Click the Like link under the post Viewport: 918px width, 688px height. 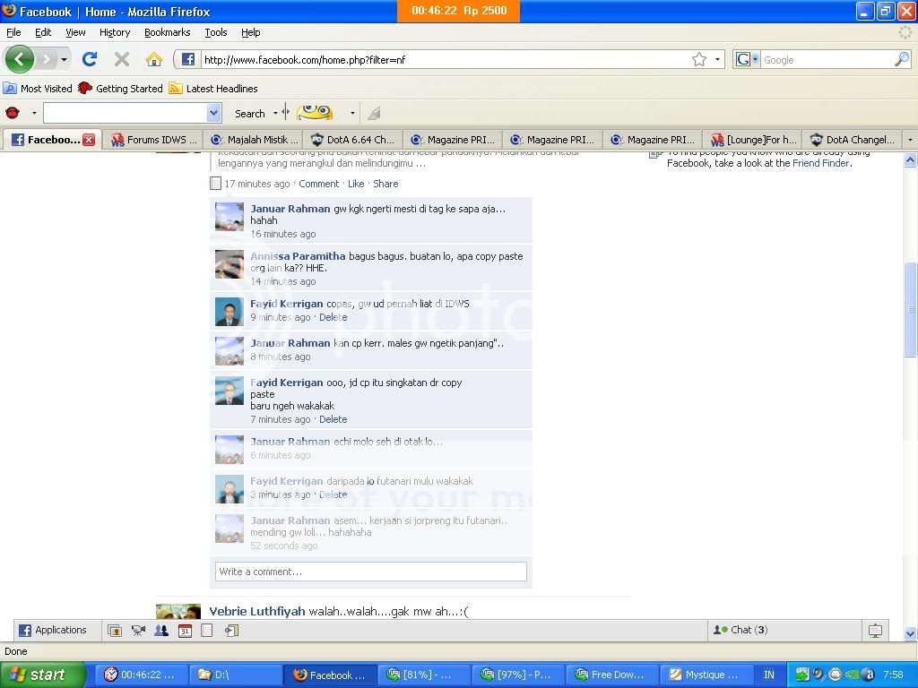tap(356, 184)
